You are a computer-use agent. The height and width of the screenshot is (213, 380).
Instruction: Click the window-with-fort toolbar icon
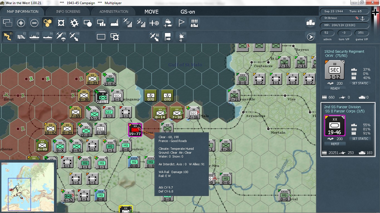114,37
